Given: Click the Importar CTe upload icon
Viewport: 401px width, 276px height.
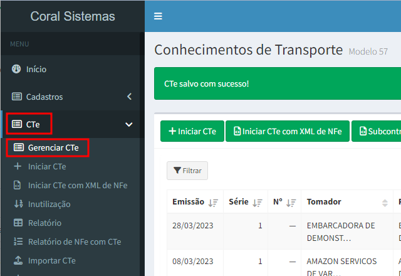Looking at the screenshot, I should pos(18,260).
